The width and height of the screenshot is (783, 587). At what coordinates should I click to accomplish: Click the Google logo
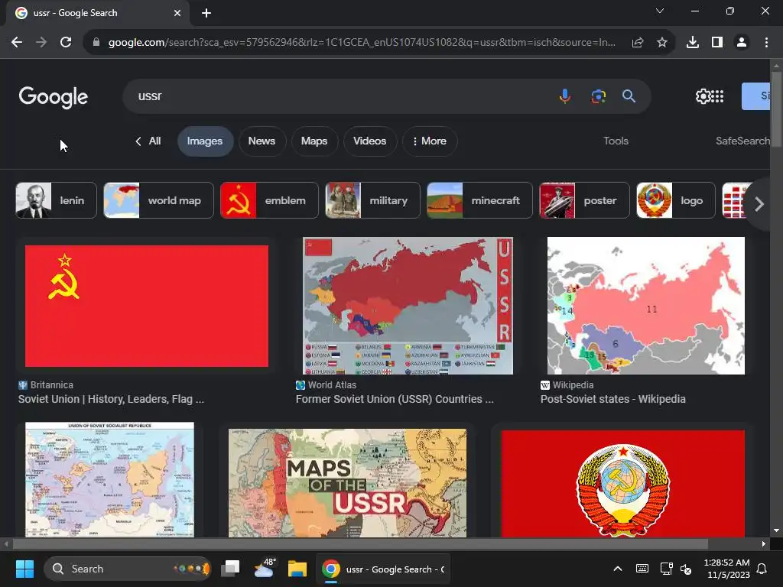pyautogui.click(x=54, y=97)
